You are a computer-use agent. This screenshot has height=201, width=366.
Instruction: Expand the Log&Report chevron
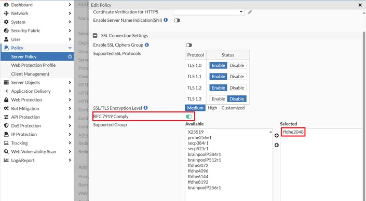(x=70, y=160)
